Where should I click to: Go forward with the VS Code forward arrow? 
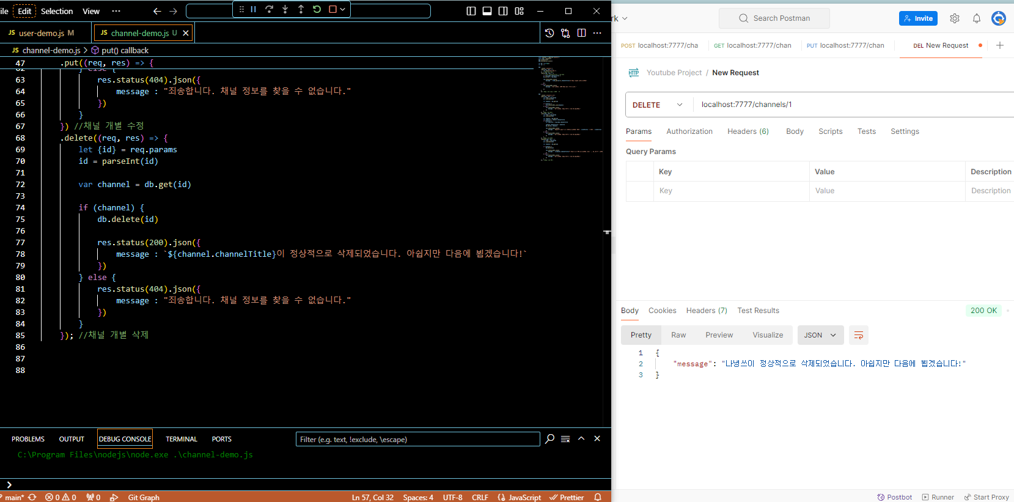[x=173, y=11]
